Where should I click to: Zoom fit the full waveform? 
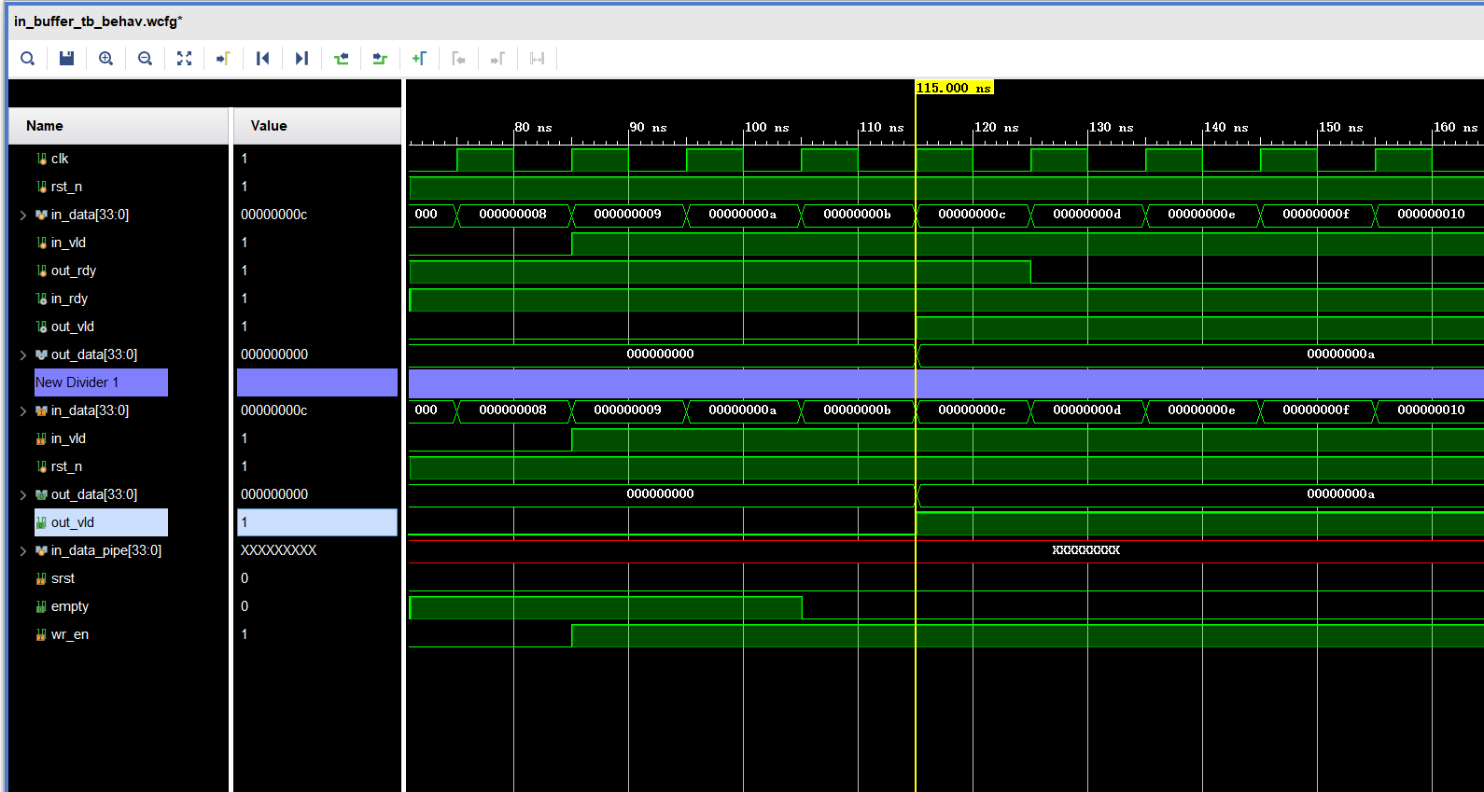[x=184, y=59]
